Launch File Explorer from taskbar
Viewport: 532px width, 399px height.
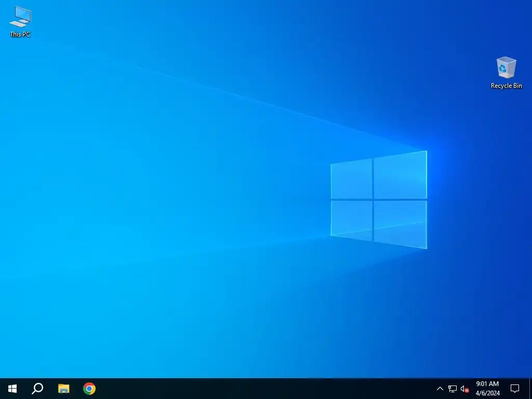(x=63, y=389)
